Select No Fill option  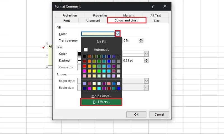point(101,42)
